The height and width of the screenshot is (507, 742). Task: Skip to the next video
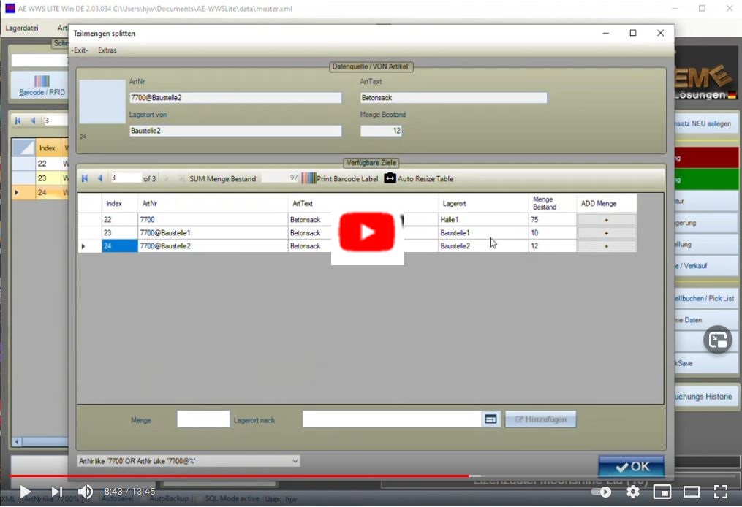click(x=56, y=492)
